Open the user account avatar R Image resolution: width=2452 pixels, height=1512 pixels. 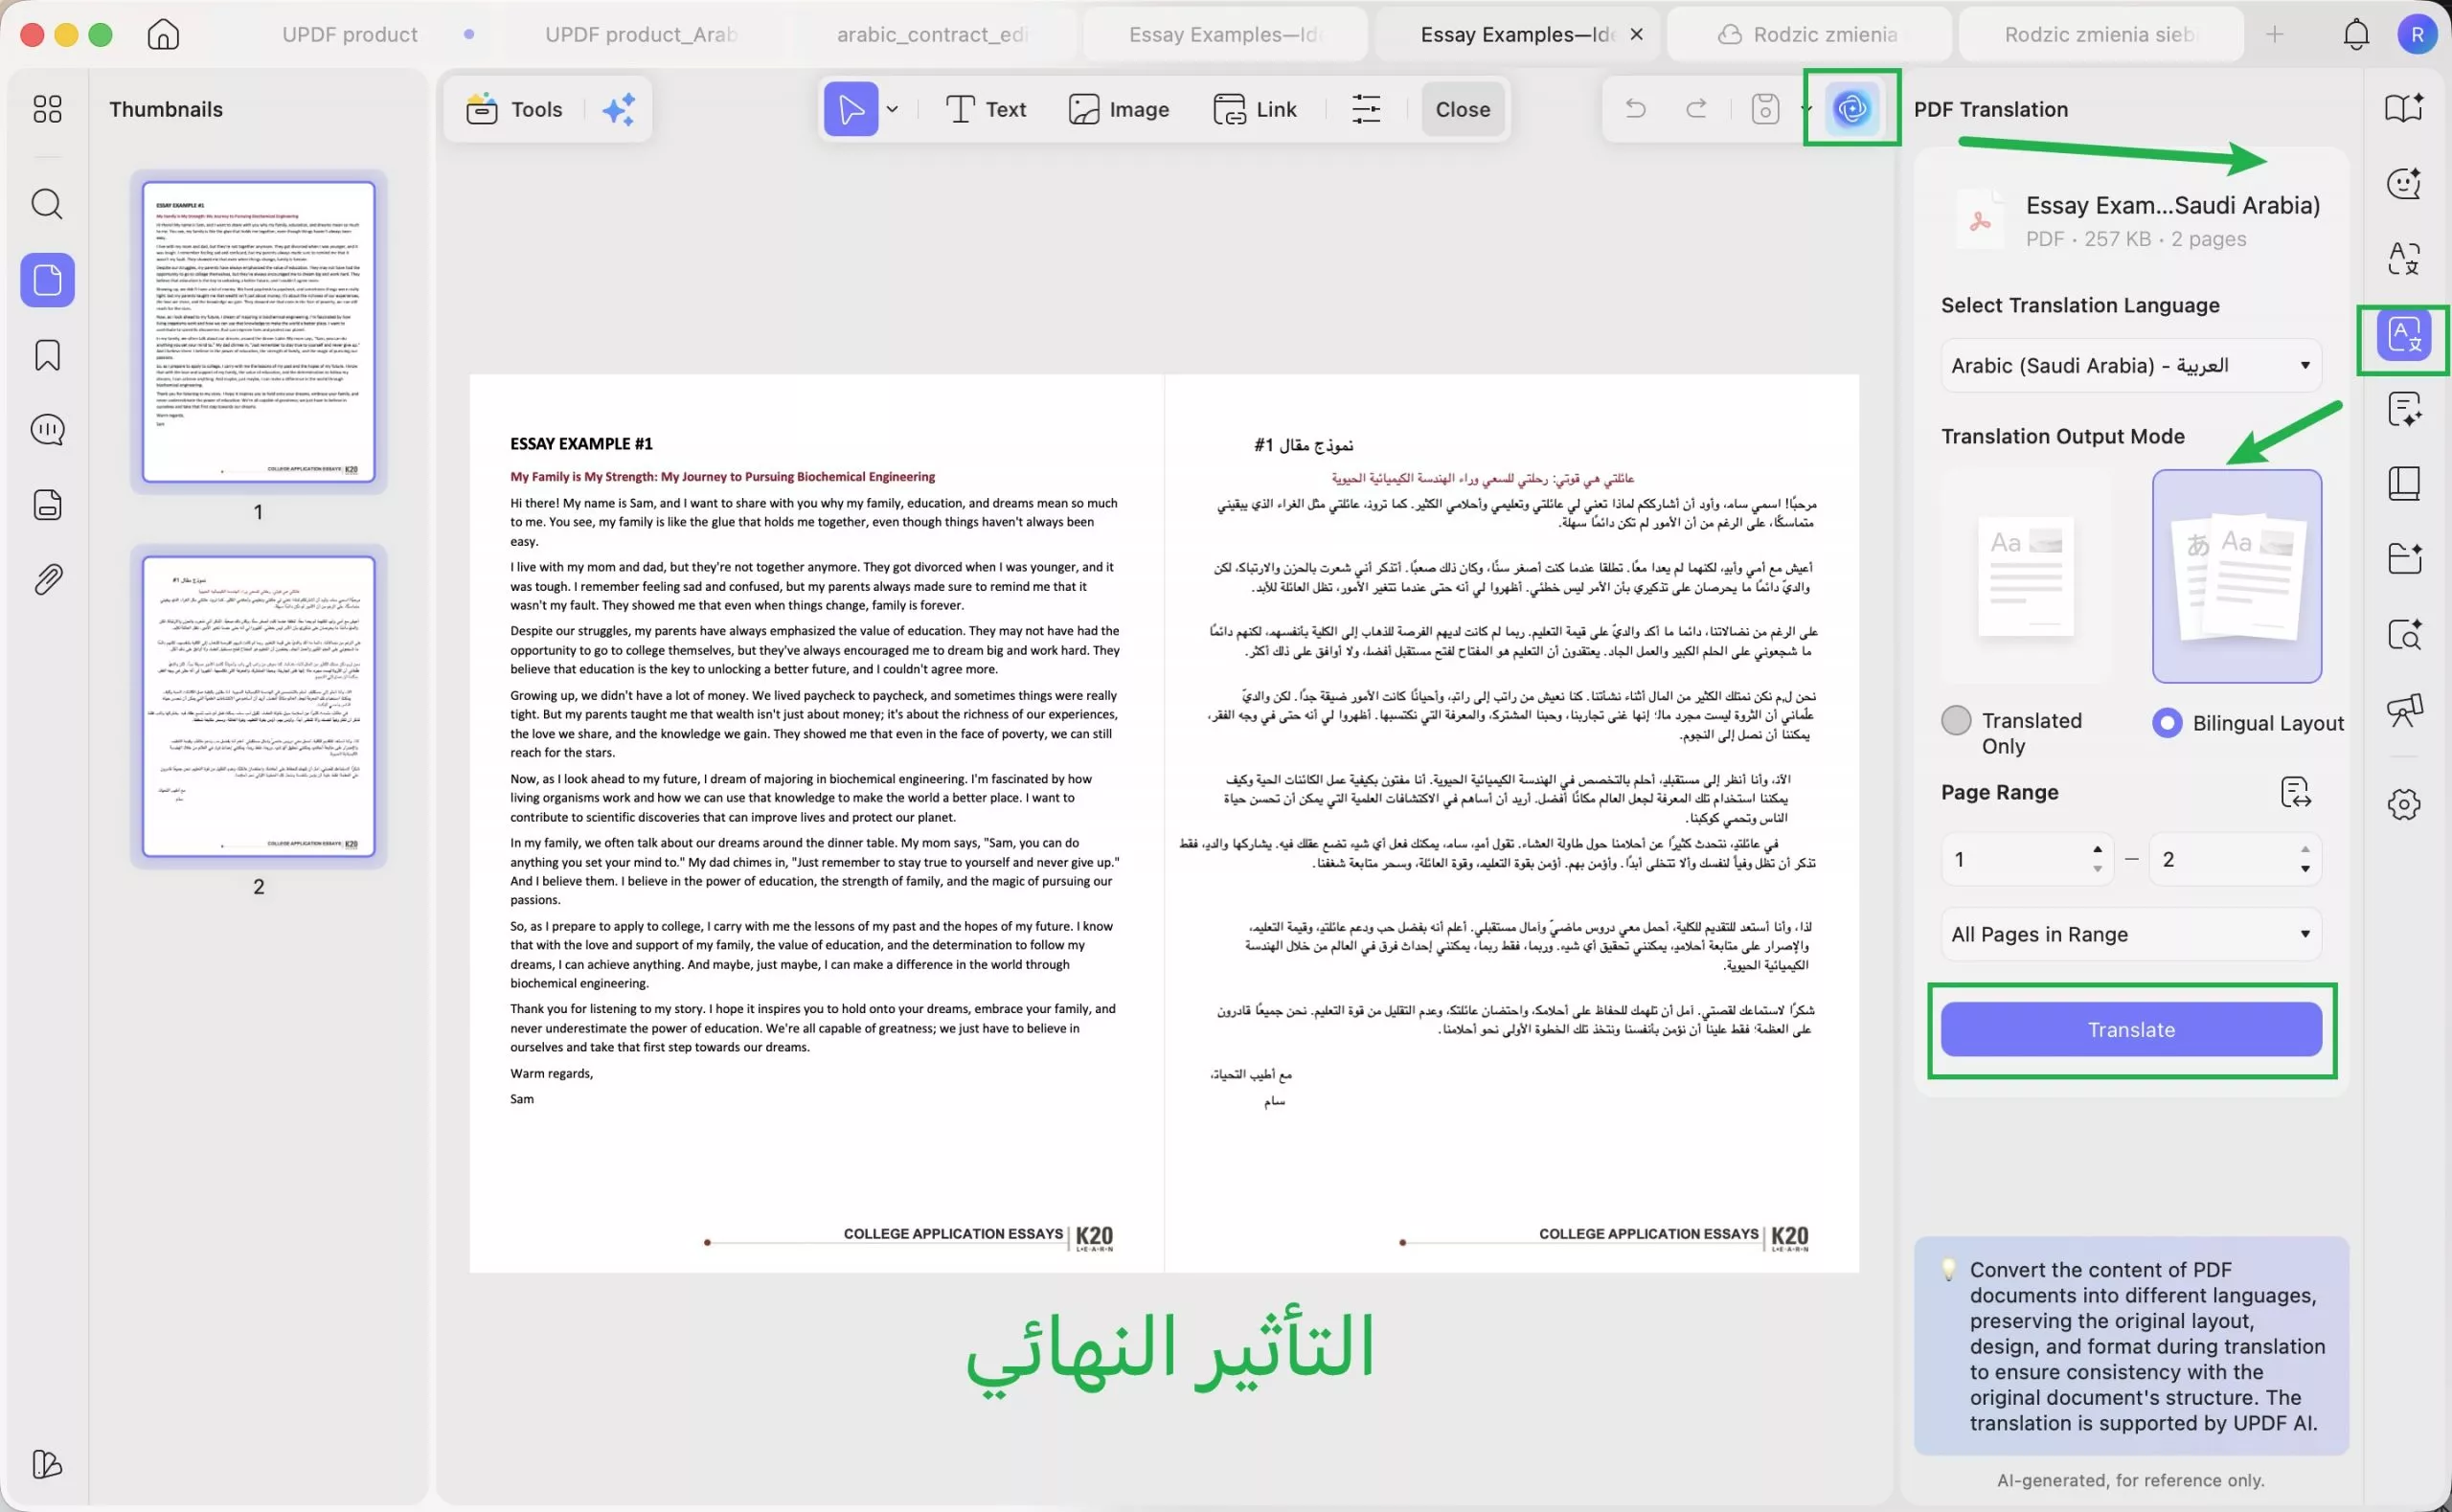pyautogui.click(x=2417, y=34)
